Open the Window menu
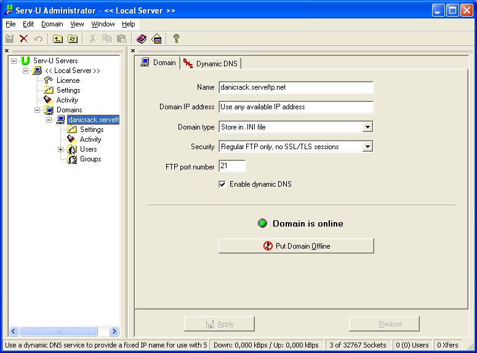 [x=103, y=24]
